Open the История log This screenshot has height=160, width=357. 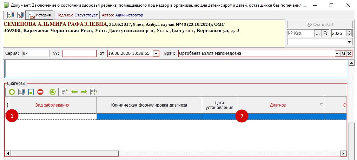[39, 15]
